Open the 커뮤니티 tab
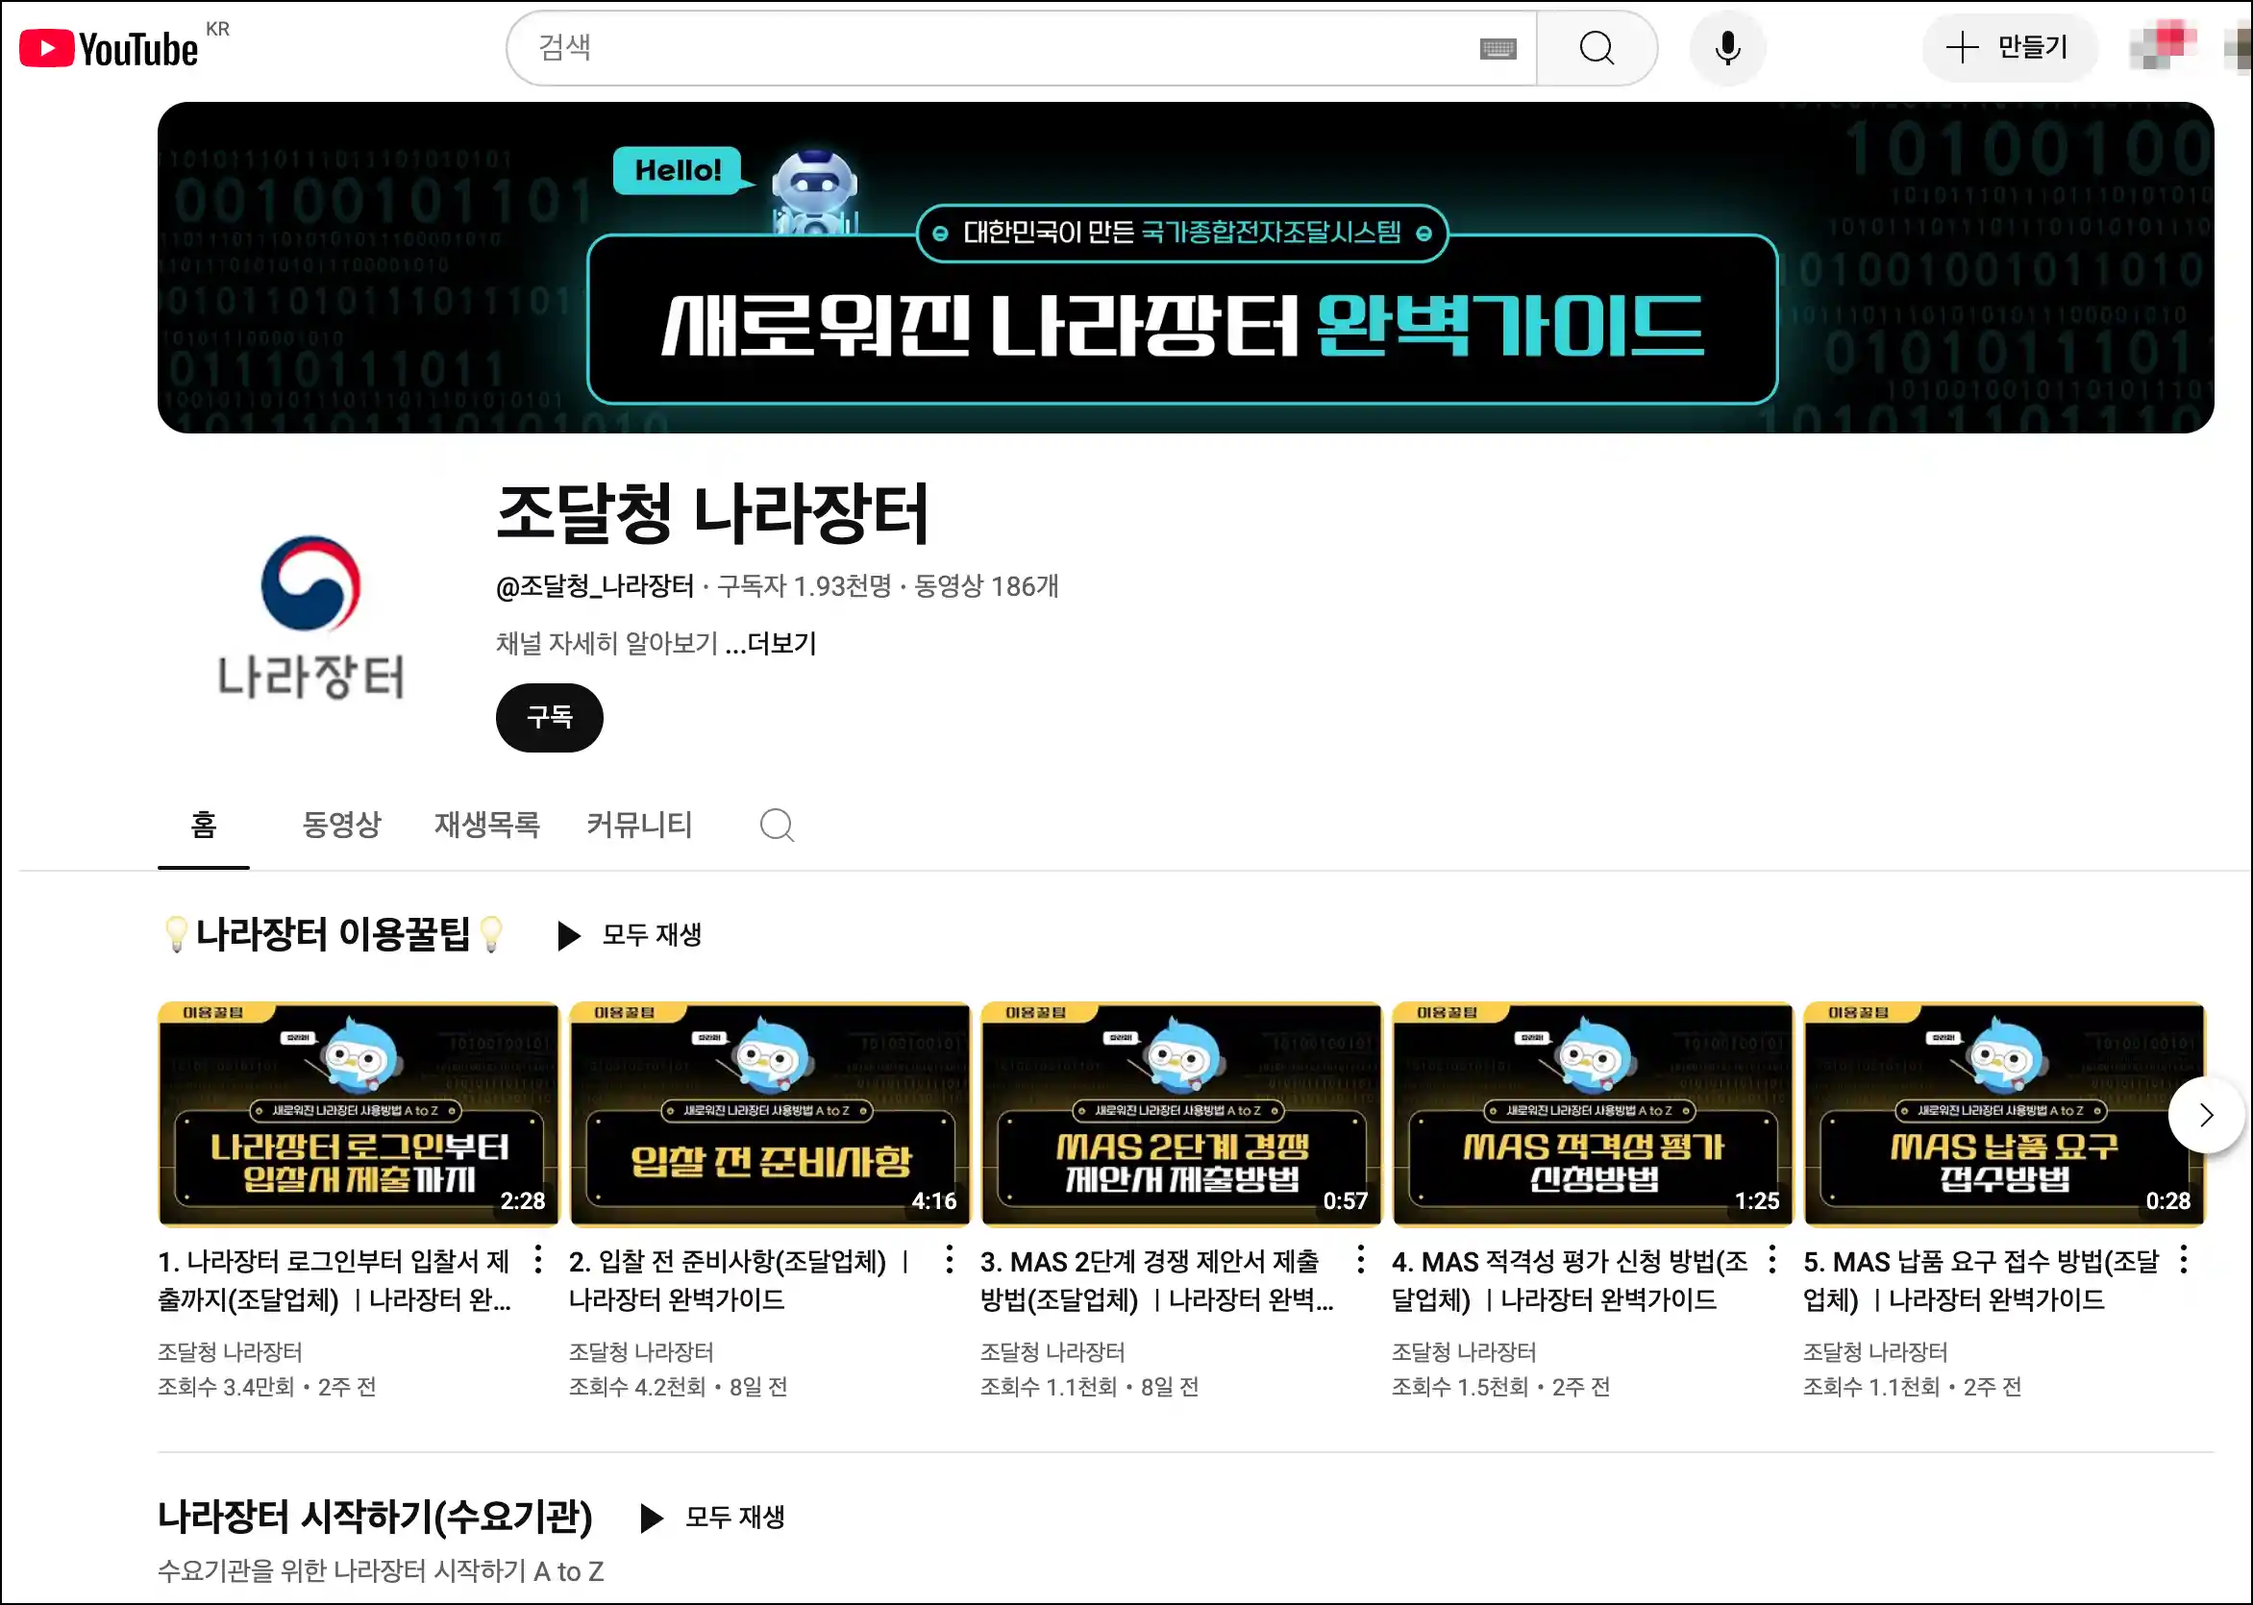2253x1605 pixels. coord(638,825)
